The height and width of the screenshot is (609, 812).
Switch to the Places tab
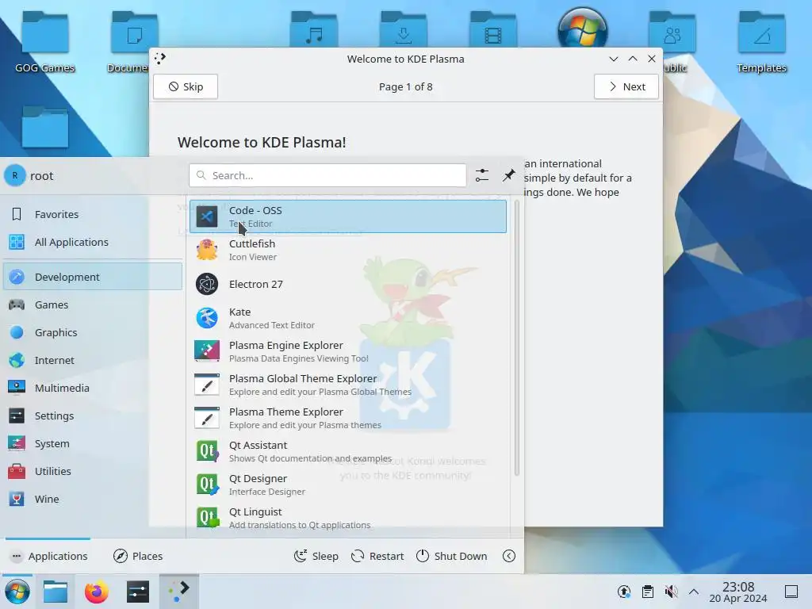tap(138, 556)
